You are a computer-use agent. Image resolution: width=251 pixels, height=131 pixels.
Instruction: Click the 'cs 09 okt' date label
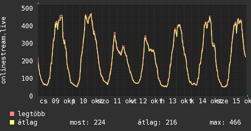[56, 101]
